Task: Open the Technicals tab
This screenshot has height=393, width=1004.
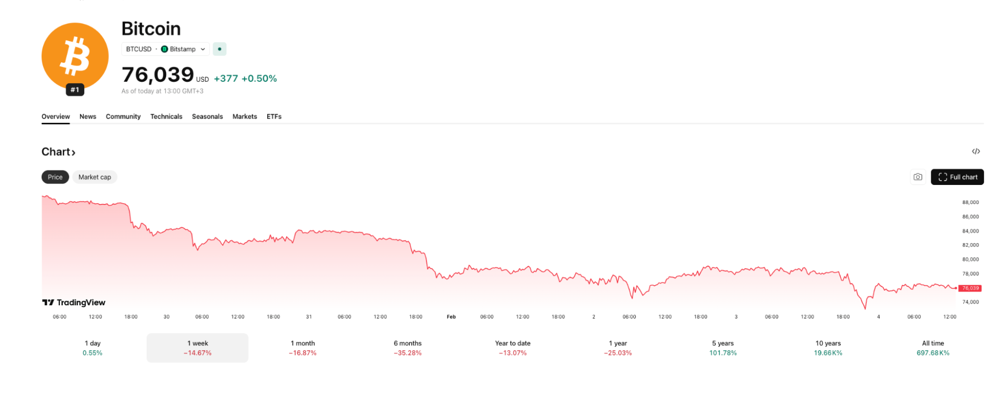Action: [x=166, y=116]
